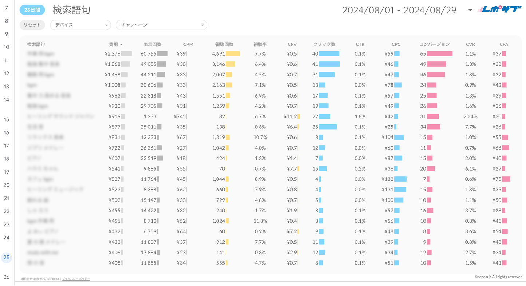Sort by the CPM column header
This screenshot has width=526, height=286.
coord(188,44)
